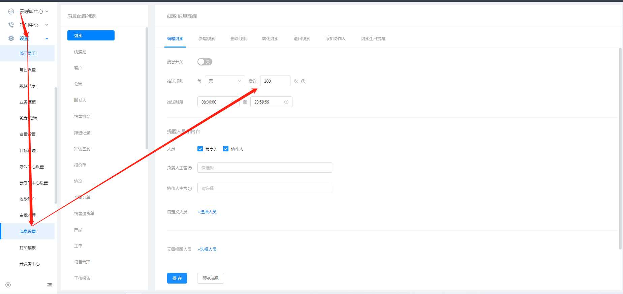623x294 pixels.
Task: Switch to the 新增线索 tab
Action: pos(207,39)
